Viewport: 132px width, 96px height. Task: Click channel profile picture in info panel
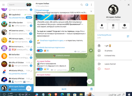coord(113,9)
